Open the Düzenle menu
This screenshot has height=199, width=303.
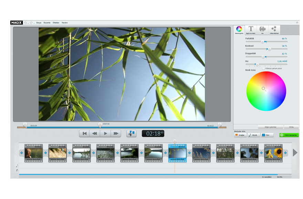point(47,23)
